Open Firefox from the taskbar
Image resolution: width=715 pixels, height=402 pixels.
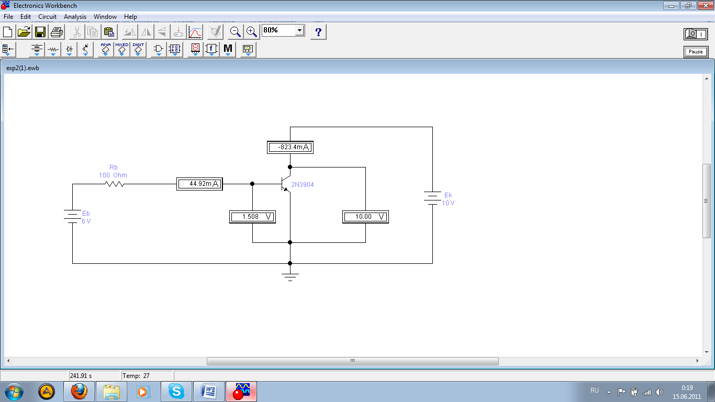pos(79,392)
